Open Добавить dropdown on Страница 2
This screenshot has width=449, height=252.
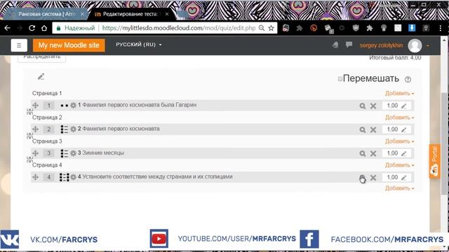(x=399, y=118)
